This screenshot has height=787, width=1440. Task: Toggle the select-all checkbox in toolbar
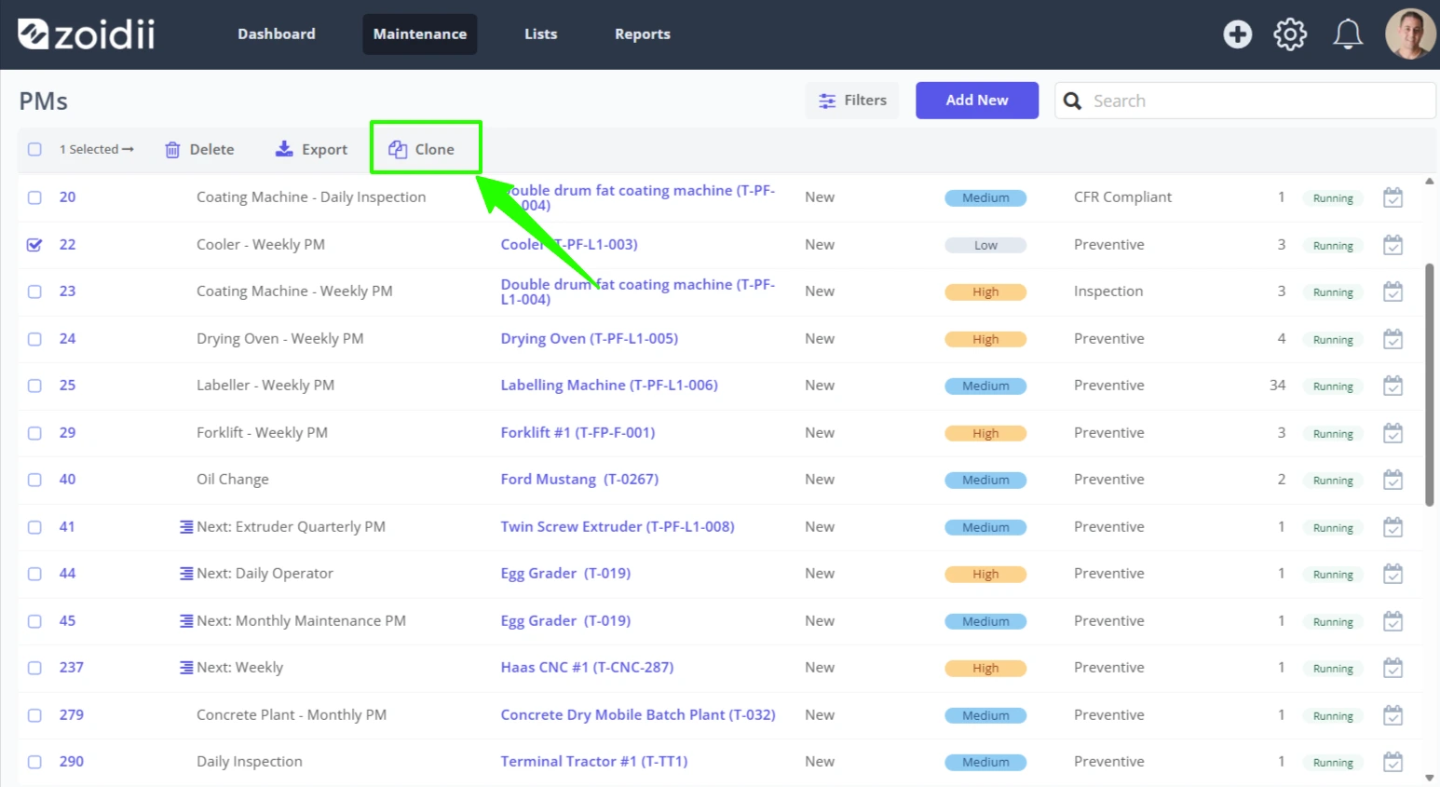[34, 149]
